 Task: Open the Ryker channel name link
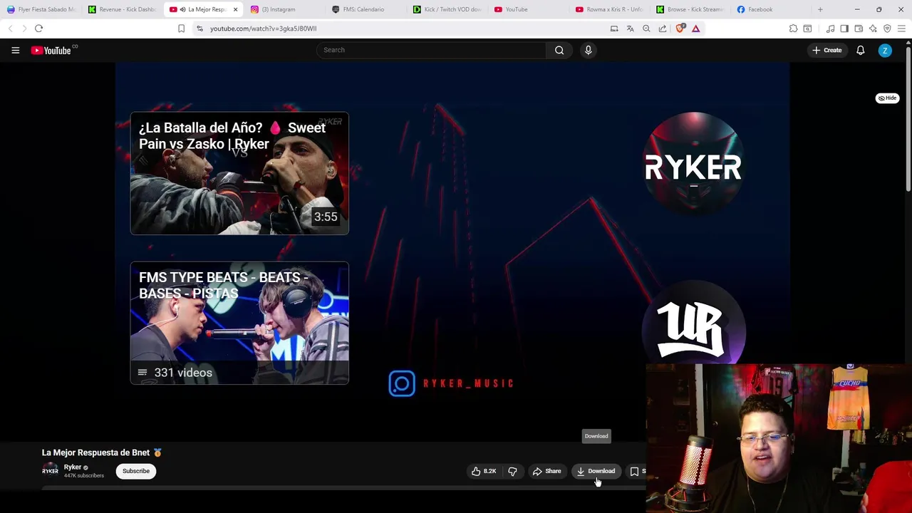(x=73, y=467)
